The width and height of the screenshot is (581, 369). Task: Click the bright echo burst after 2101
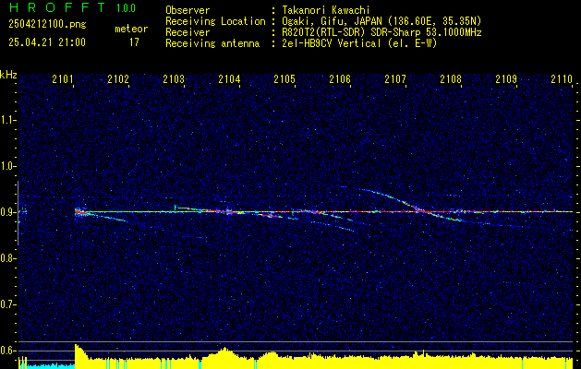(80, 212)
